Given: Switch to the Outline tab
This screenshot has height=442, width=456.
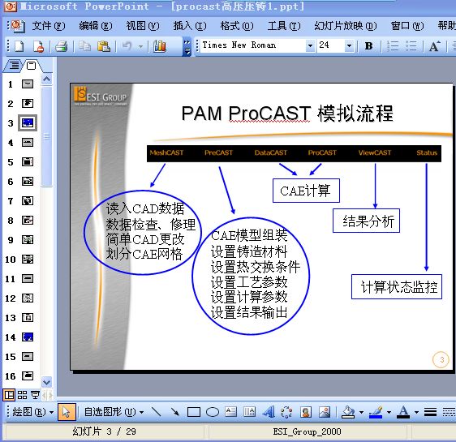Looking at the screenshot, I should point(14,66).
